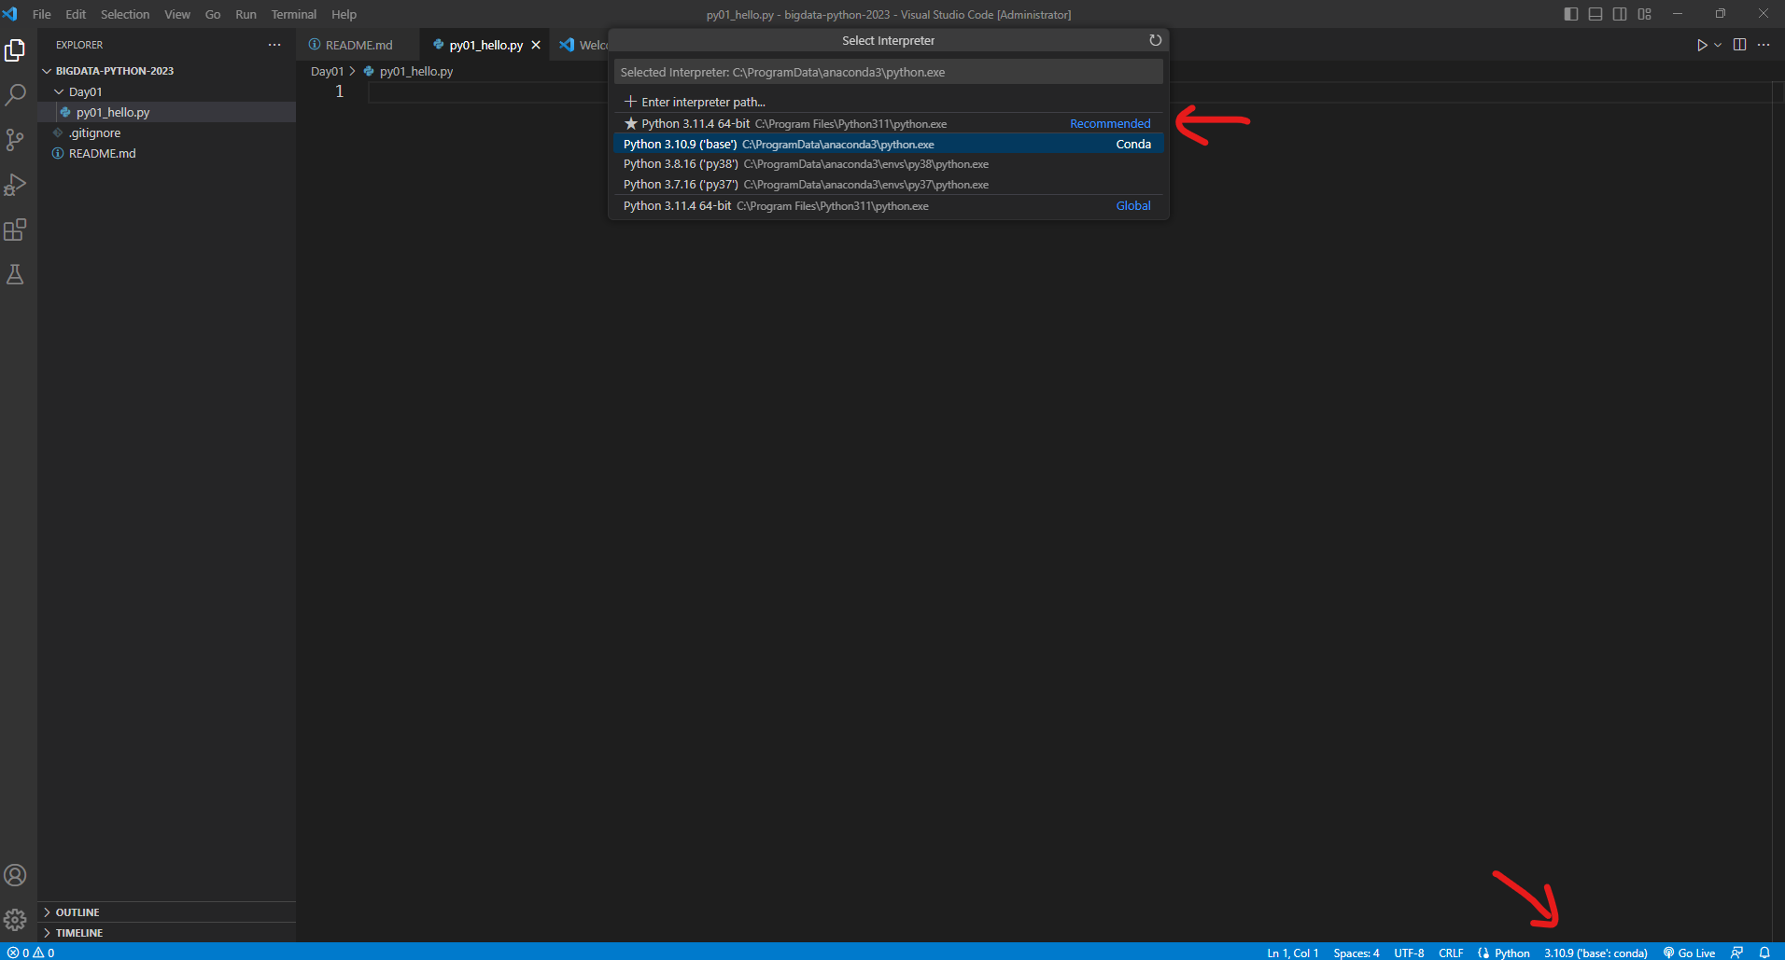
Task: Toggle Panel layout icon
Action: point(1595,14)
